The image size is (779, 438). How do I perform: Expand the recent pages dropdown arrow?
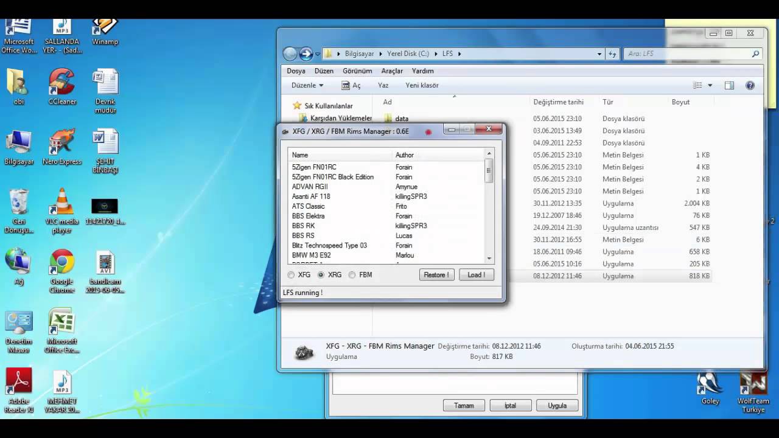click(x=317, y=54)
